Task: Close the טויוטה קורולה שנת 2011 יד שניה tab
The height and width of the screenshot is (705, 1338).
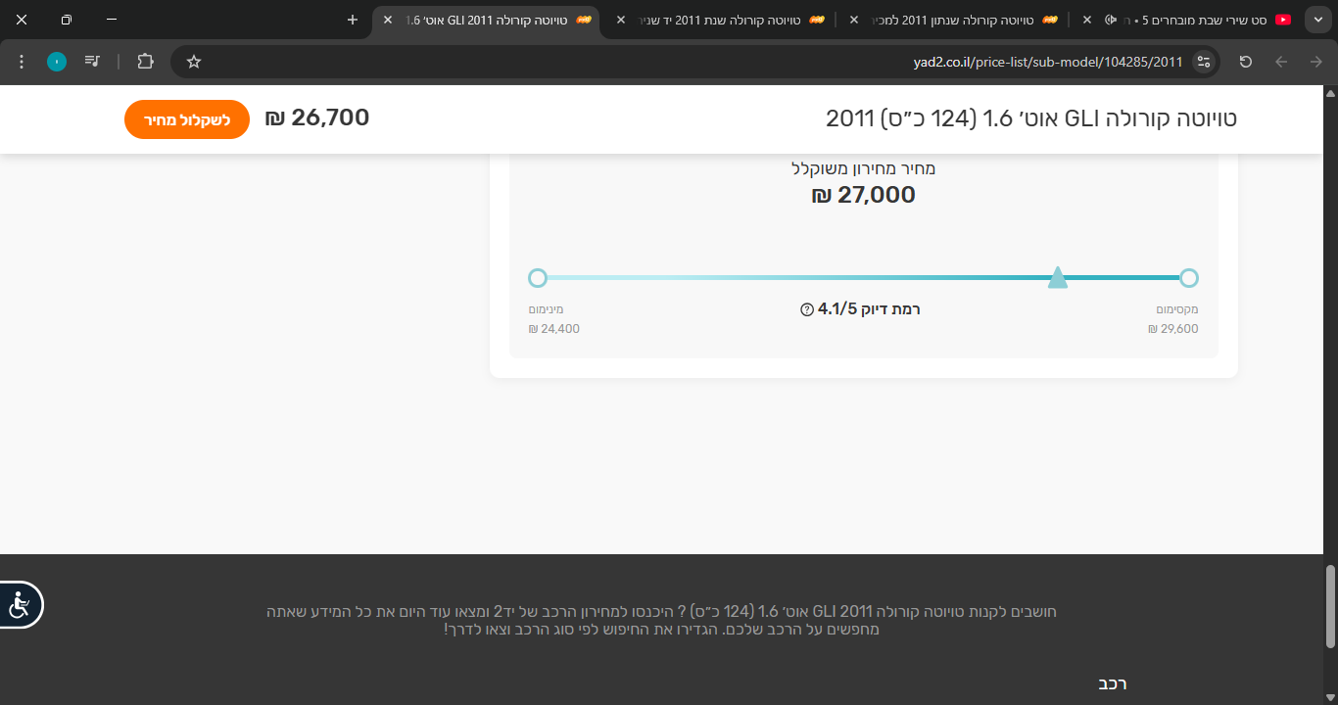Action: pos(620,20)
